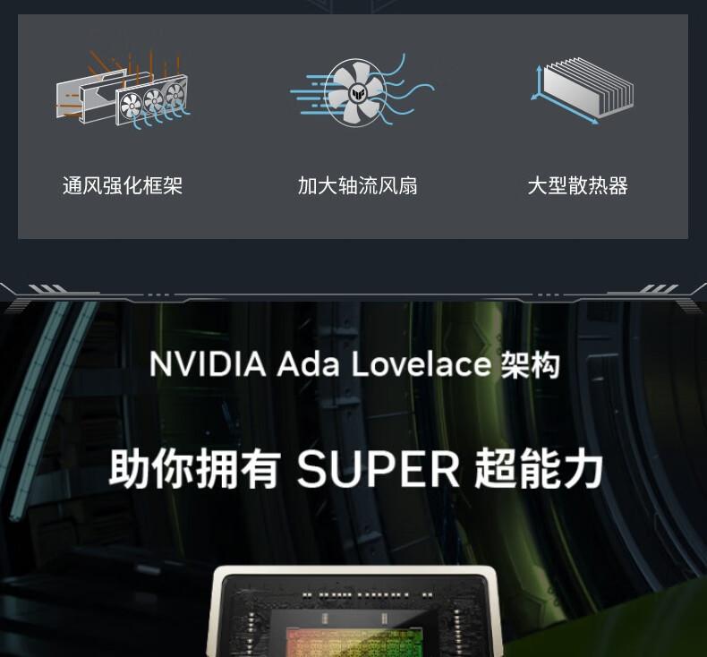
Task: Click the GPU chip package image
Action: 355,610
